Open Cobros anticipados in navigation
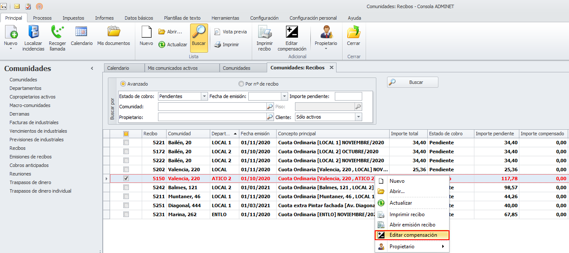 pyautogui.click(x=29, y=165)
